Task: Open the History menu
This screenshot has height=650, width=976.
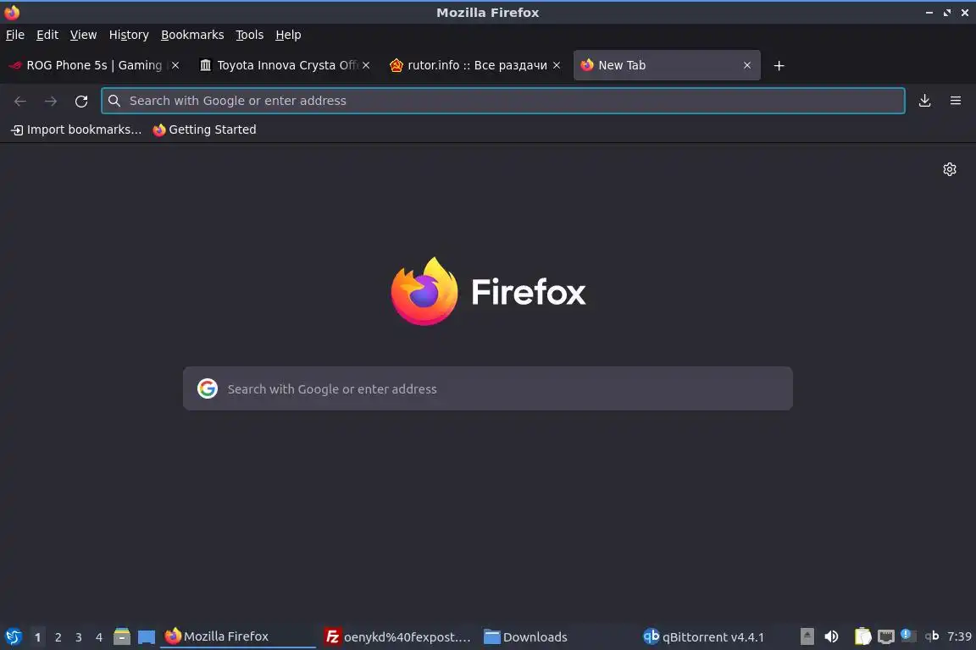Action: pyautogui.click(x=129, y=35)
